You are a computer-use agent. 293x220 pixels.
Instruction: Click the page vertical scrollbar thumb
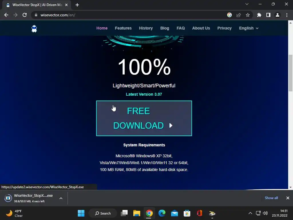[290, 73]
